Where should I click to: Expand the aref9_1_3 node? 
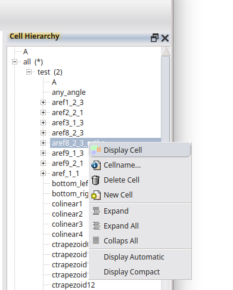click(x=43, y=153)
